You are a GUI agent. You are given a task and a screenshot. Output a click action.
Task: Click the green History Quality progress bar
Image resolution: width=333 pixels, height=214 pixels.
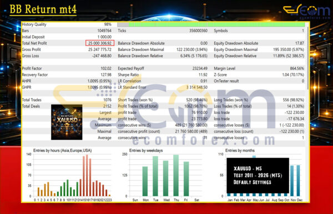[x=217, y=24]
